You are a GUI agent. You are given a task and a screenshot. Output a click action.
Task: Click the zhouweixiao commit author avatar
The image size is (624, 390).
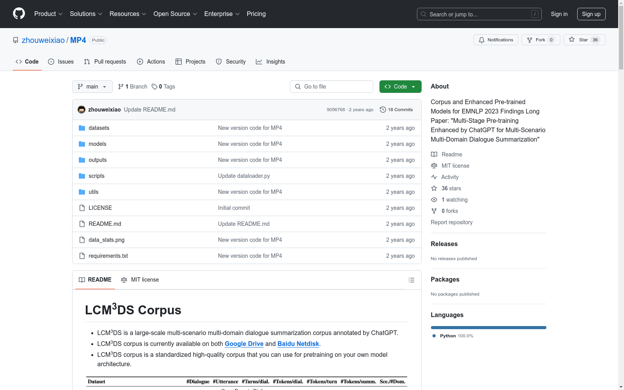pos(82,110)
